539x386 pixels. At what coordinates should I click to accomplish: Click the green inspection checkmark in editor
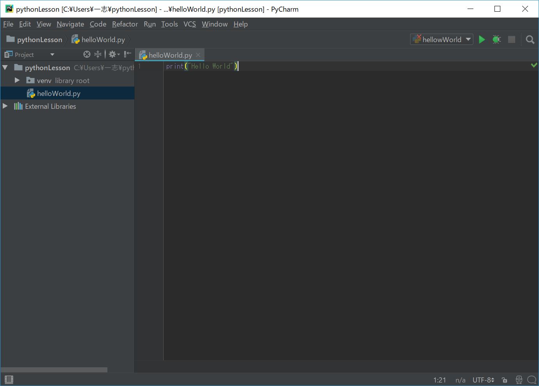click(534, 65)
